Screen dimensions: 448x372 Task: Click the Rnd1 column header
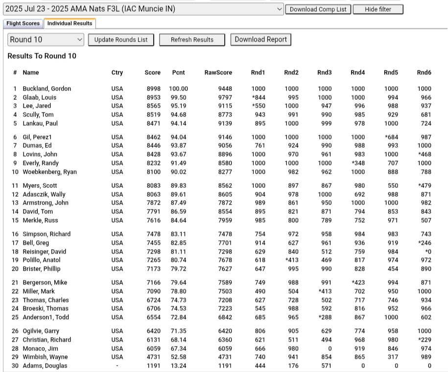tap(259, 72)
